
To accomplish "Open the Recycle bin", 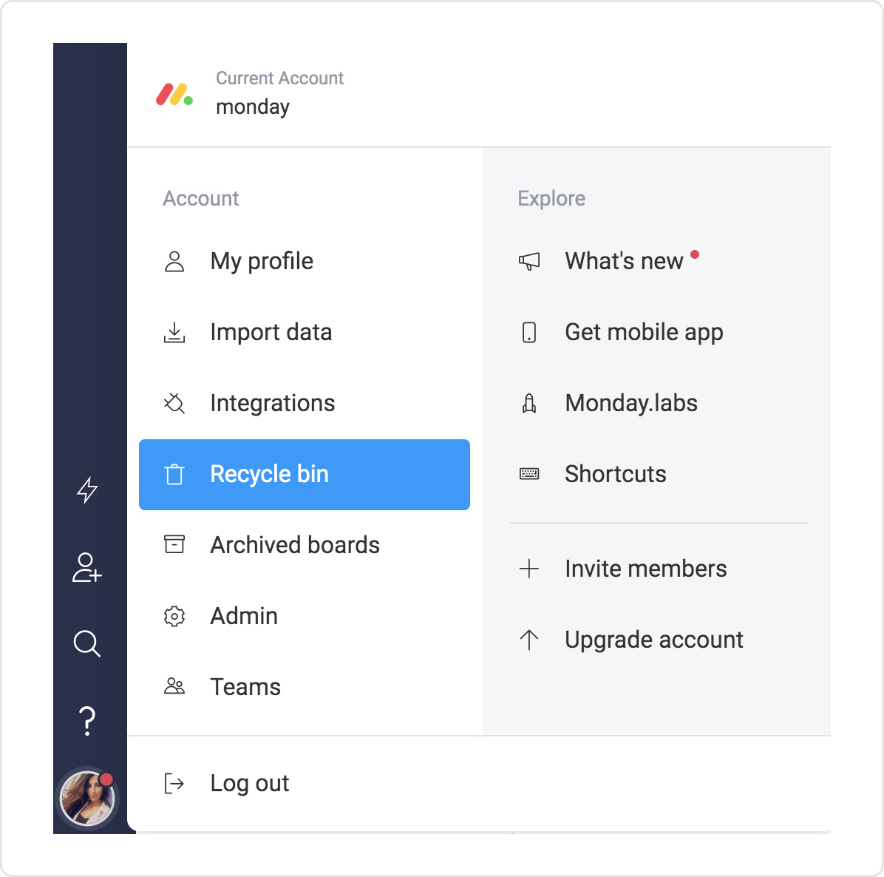I will (x=305, y=475).
